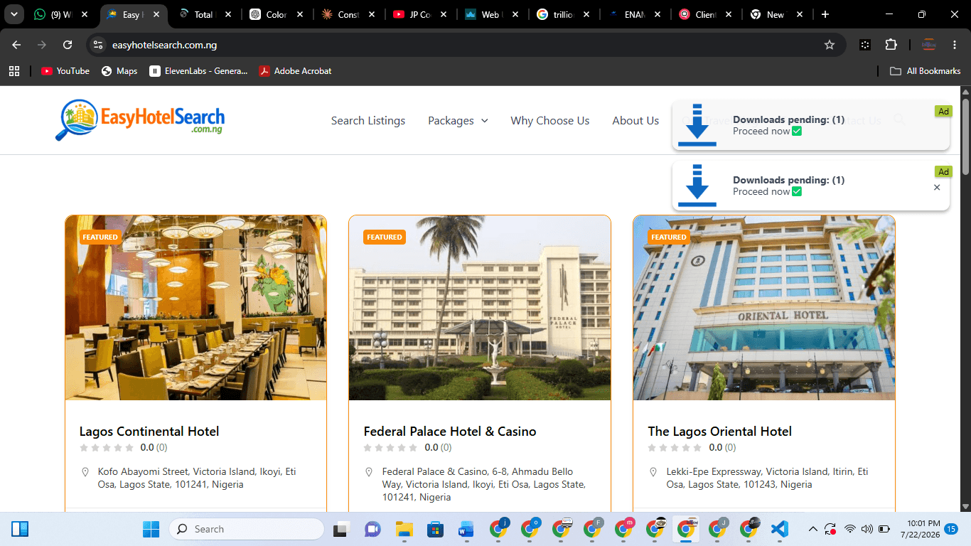Open the YouTube bookmark

pyautogui.click(x=65, y=71)
